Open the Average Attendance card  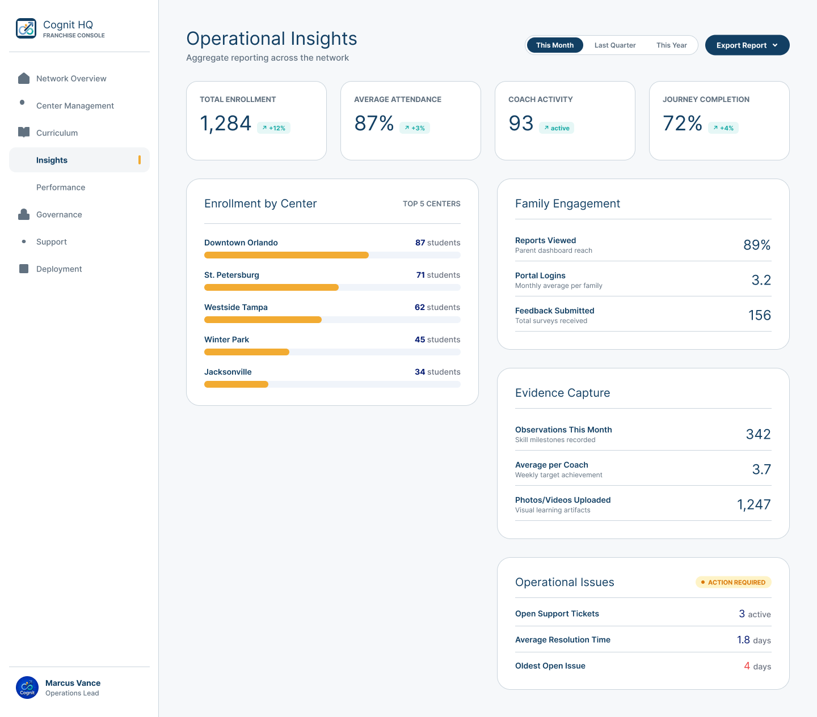[x=411, y=121]
